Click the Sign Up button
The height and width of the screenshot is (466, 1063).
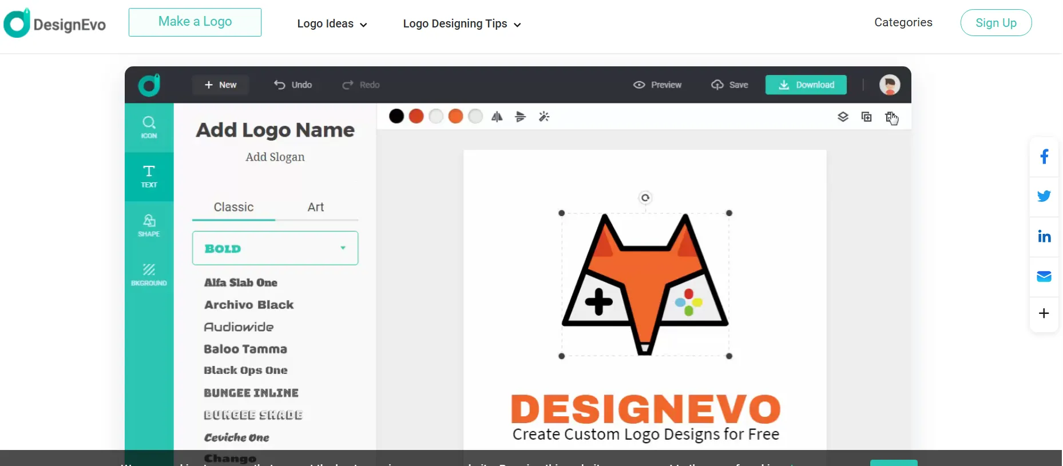coord(996,23)
